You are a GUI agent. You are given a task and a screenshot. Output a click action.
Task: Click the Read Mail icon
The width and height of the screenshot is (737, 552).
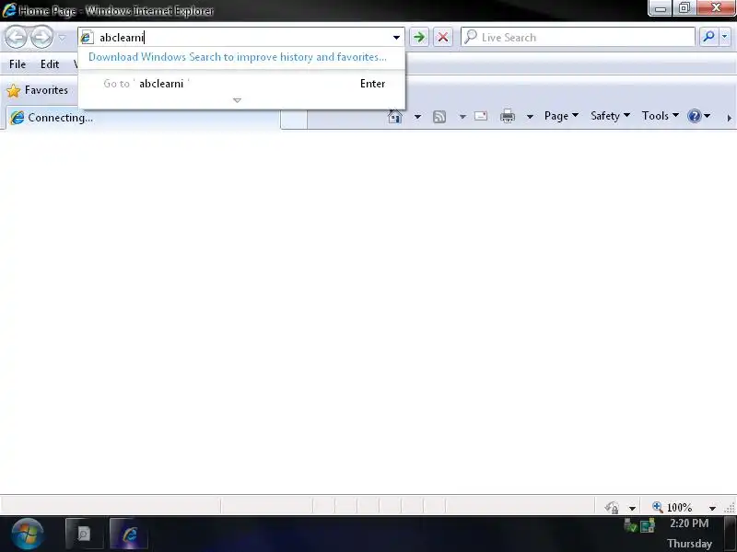pos(481,116)
